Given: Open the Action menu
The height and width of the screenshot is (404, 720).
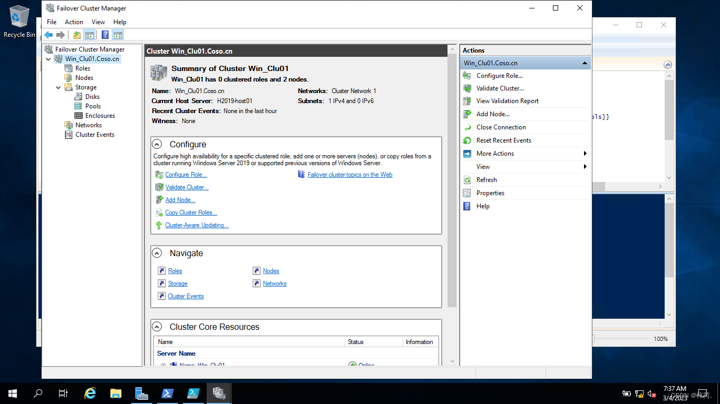Looking at the screenshot, I should click(74, 22).
